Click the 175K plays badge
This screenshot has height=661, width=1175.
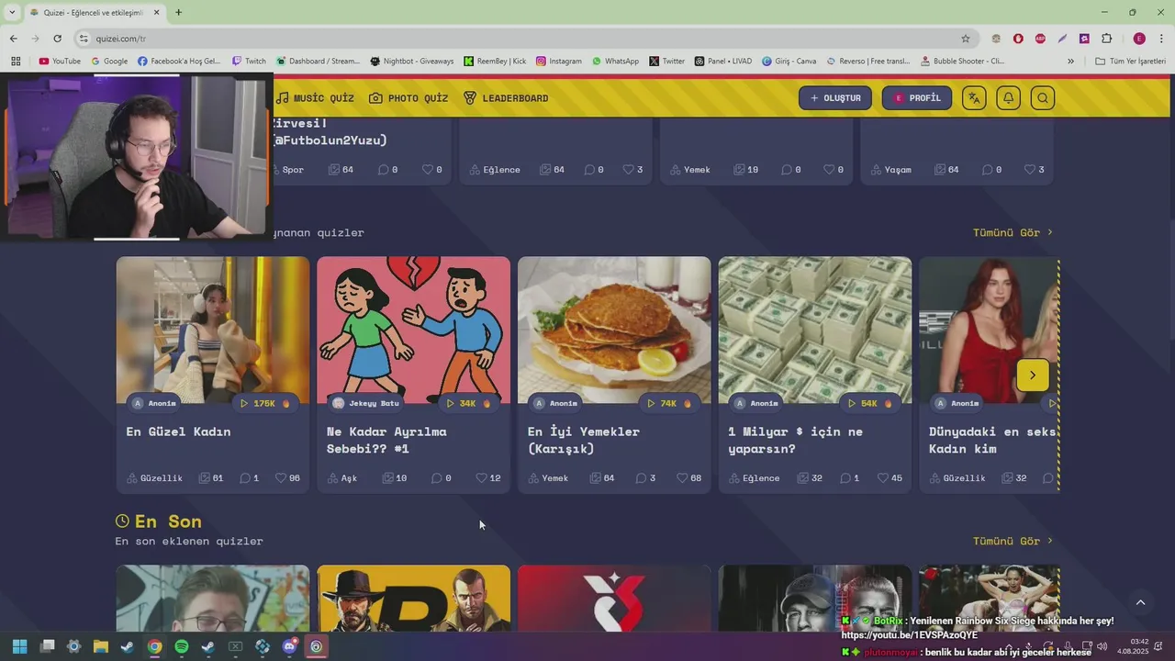pos(264,403)
